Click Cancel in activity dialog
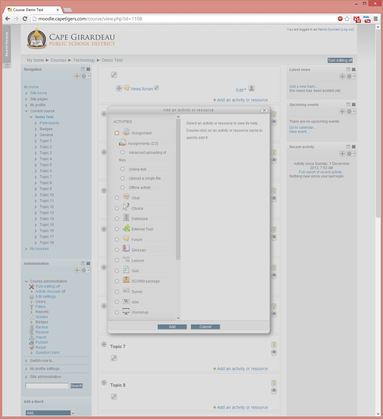This screenshot has width=383, height=419. [205, 327]
